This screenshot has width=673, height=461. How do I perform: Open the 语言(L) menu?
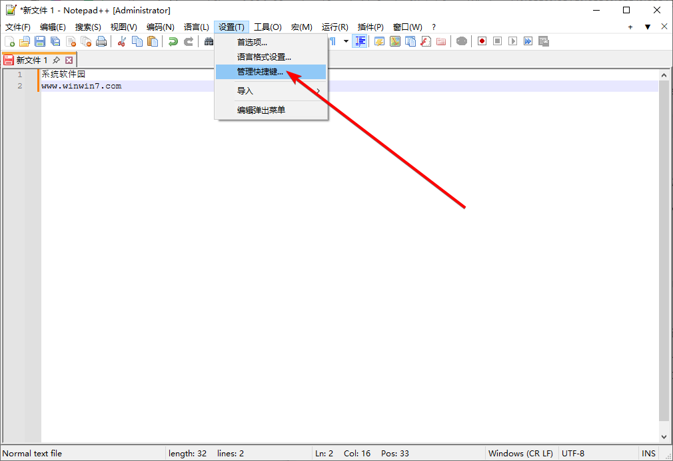click(196, 27)
